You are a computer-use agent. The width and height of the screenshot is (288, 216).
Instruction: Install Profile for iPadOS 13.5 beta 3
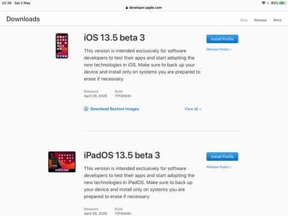point(222,156)
